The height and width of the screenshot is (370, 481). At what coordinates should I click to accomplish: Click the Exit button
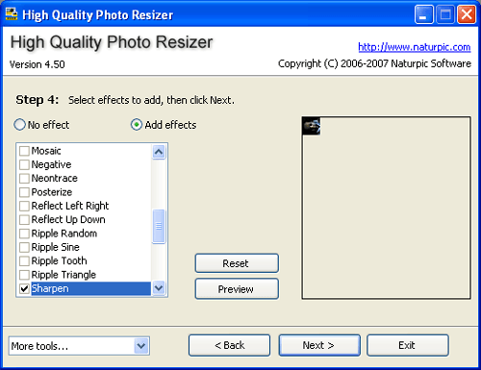[x=408, y=345]
